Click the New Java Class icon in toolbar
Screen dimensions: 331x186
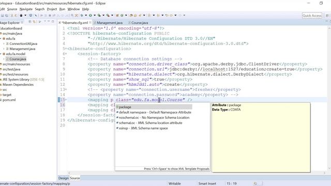point(122,16)
